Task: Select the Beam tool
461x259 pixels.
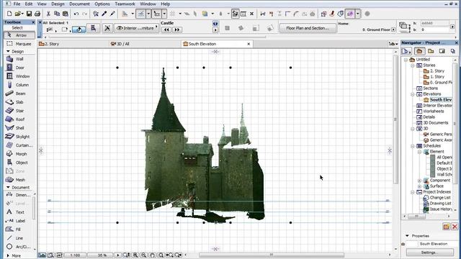Action: 19,94
